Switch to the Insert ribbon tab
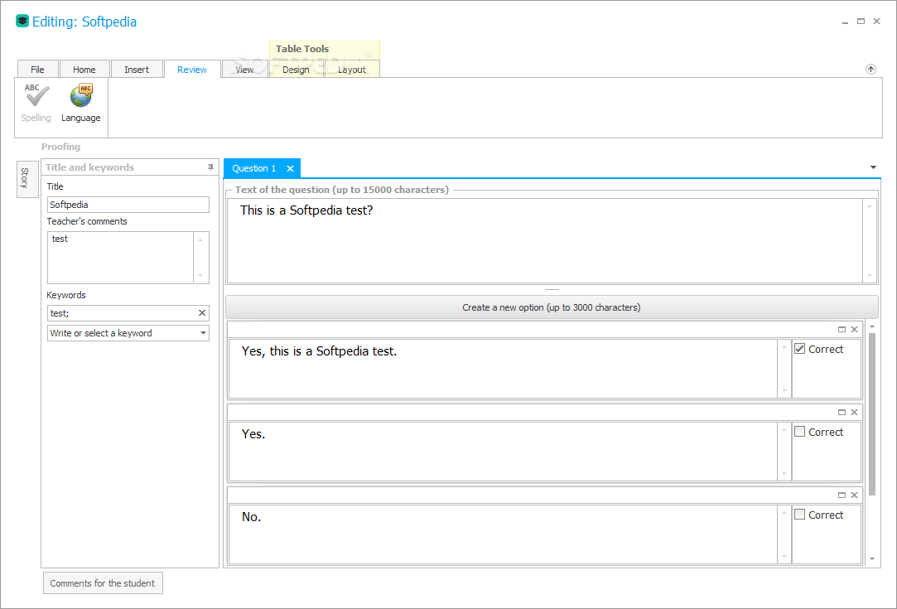Viewport: 897px width, 609px height. pyautogui.click(x=137, y=70)
